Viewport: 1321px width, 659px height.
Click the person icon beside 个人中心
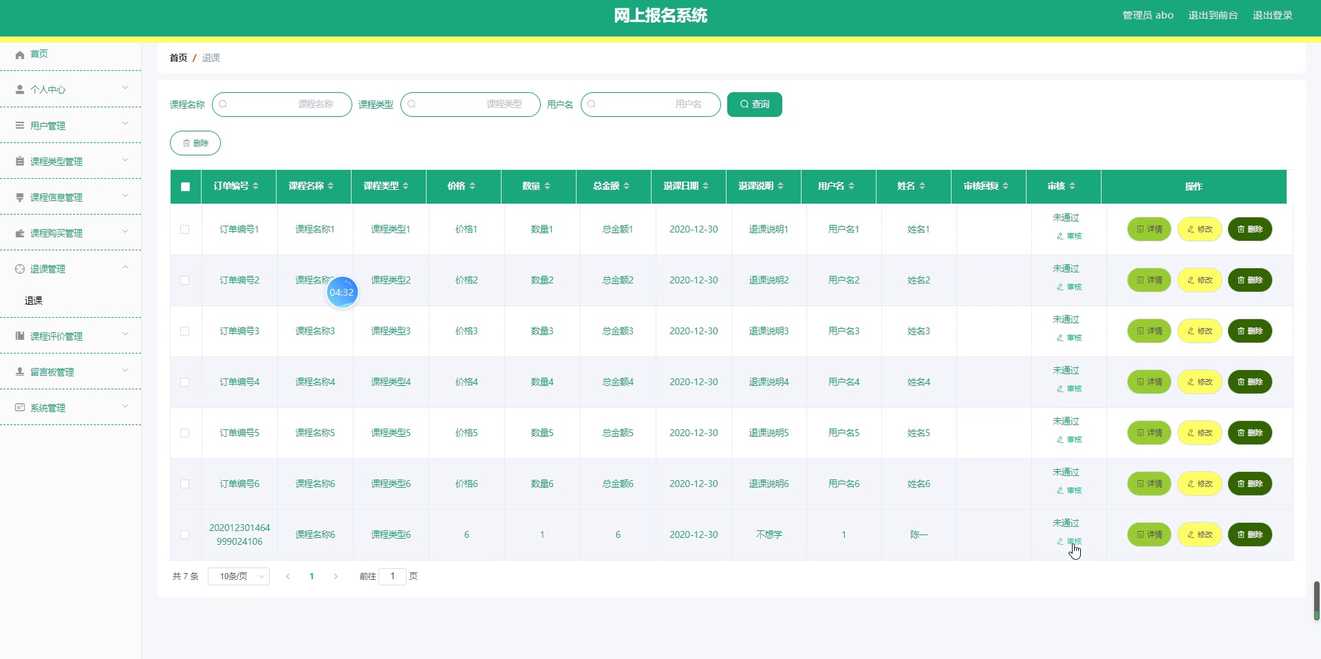coord(20,89)
